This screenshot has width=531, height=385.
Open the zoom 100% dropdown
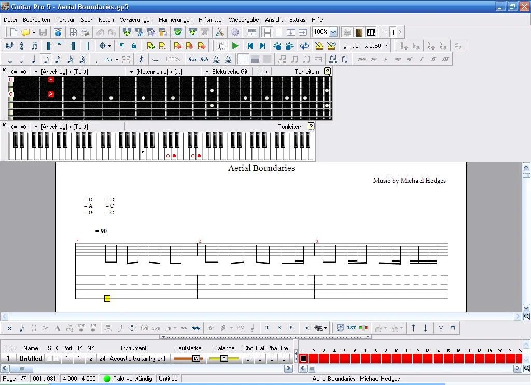[x=333, y=32]
